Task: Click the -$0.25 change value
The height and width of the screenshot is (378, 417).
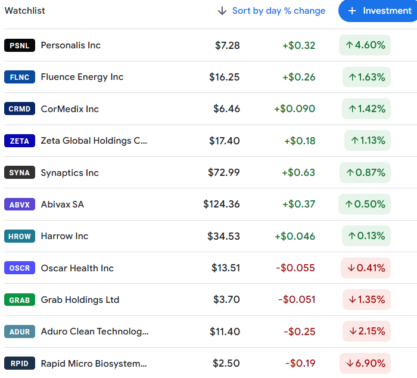Action: click(x=300, y=331)
